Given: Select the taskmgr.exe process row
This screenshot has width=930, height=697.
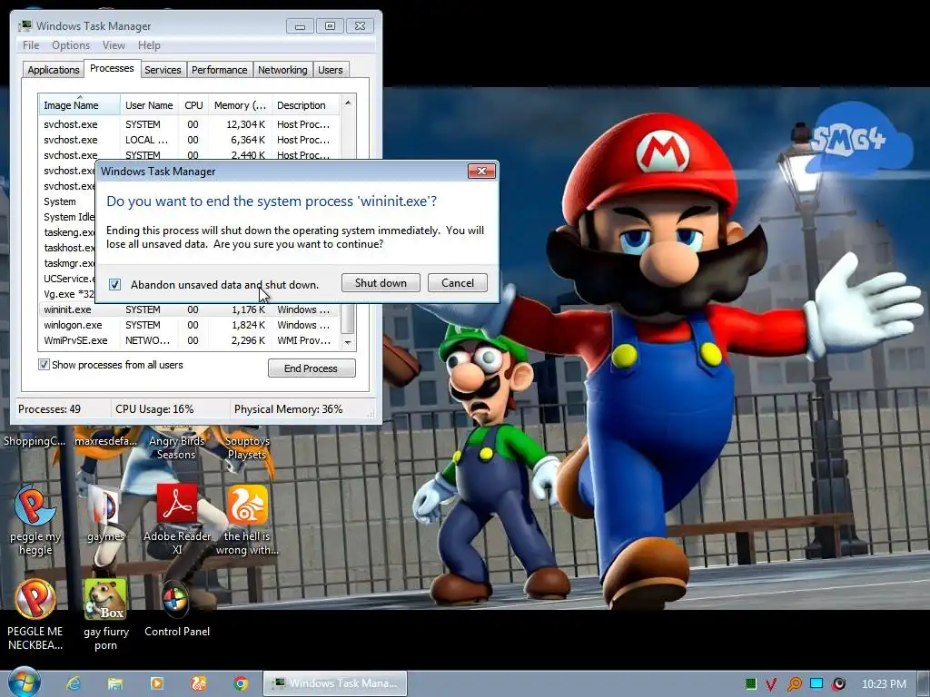Looking at the screenshot, I should coord(67,263).
